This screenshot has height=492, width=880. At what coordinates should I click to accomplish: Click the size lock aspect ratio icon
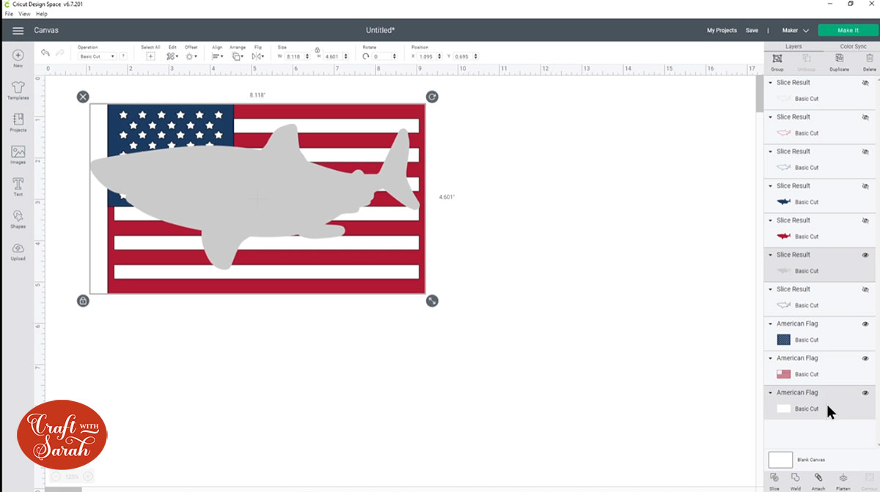click(317, 51)
